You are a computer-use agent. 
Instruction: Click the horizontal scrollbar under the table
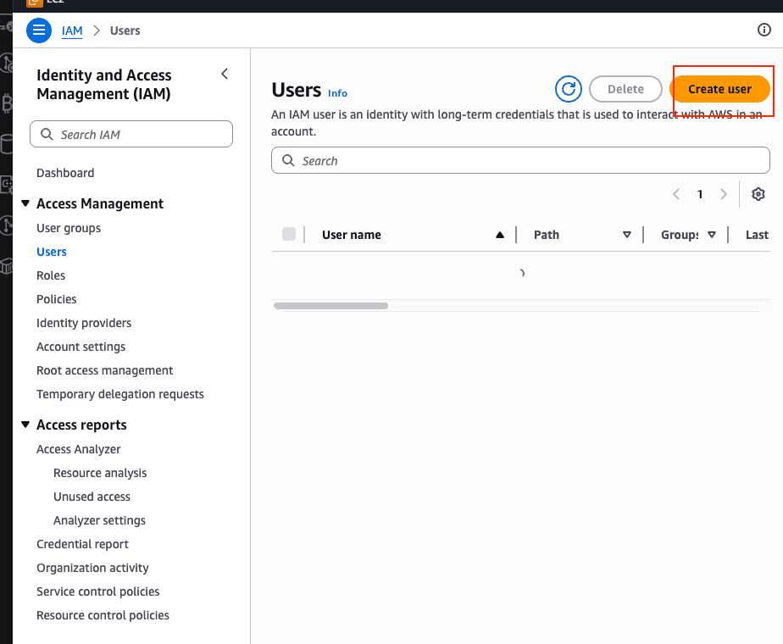tap(330, 306)
